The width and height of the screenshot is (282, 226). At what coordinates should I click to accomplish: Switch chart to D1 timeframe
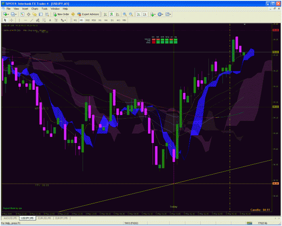click(112, 20)
